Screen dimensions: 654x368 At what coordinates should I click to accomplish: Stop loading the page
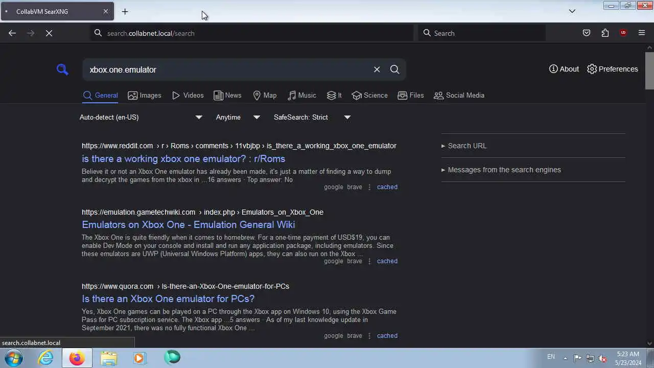pyautogui.click(x=49, y=33)
